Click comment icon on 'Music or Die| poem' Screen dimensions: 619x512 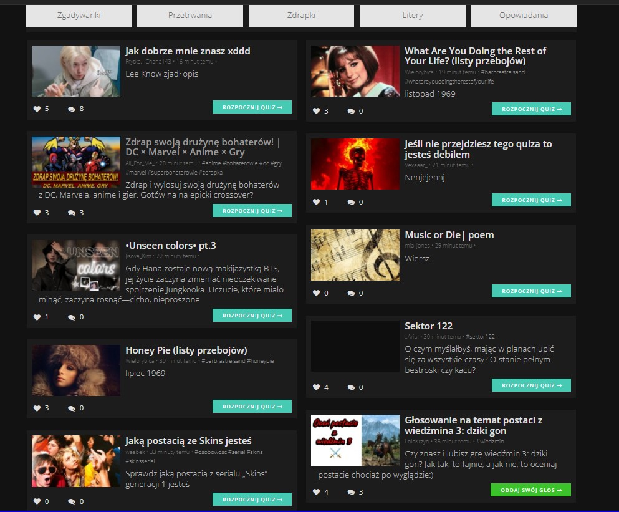pyautogui.click(x=351, y=293)
